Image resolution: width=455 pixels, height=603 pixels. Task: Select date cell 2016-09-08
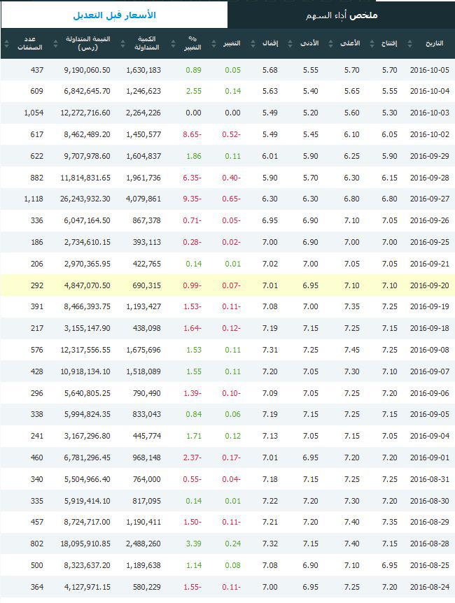430,350
